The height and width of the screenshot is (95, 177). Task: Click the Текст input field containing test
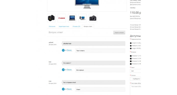[135, 71]
